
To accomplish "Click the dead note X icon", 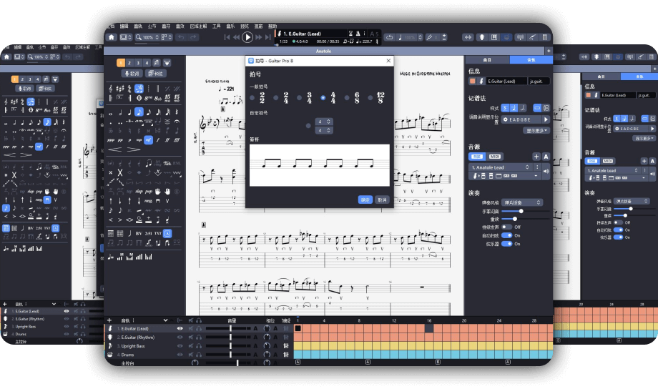I will click(119, 172).
